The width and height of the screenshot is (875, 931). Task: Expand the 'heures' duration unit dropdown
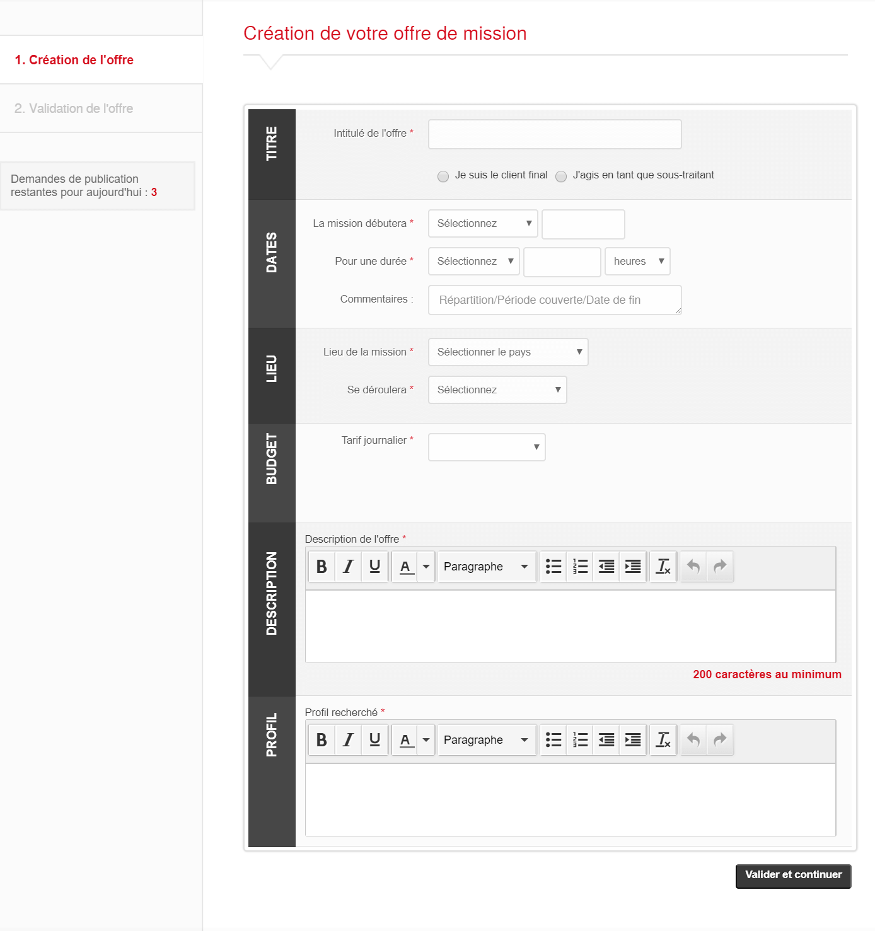(637, 262)
